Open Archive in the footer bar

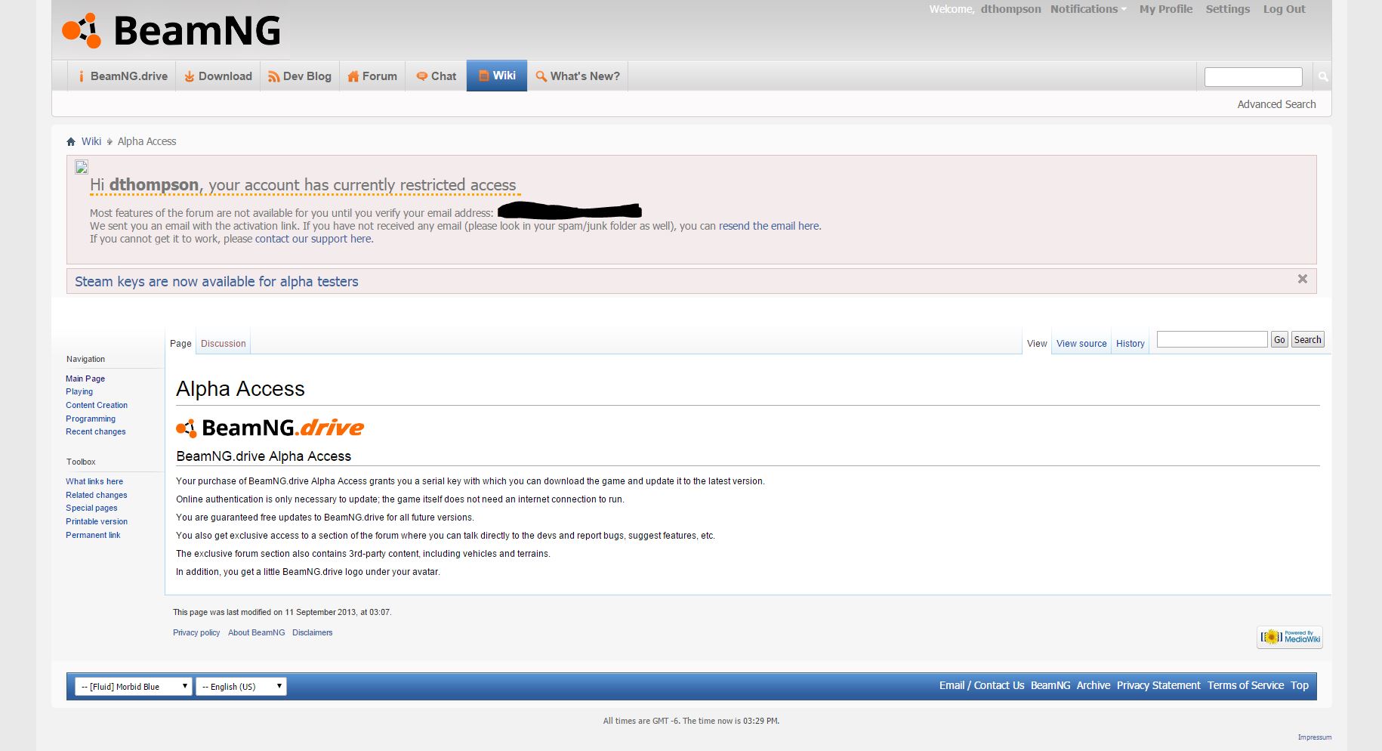click(x=1094, y=685)
